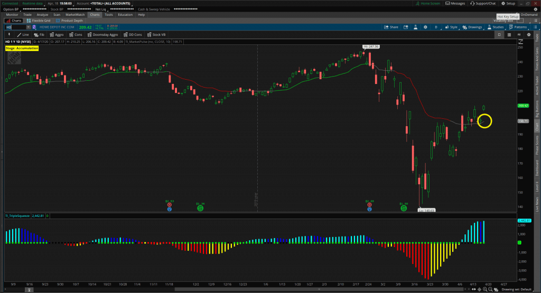Open the Flexible Grid sub-tab
Image resolution: width=541 pixels, height=293 pixels.
coord(40,21)
